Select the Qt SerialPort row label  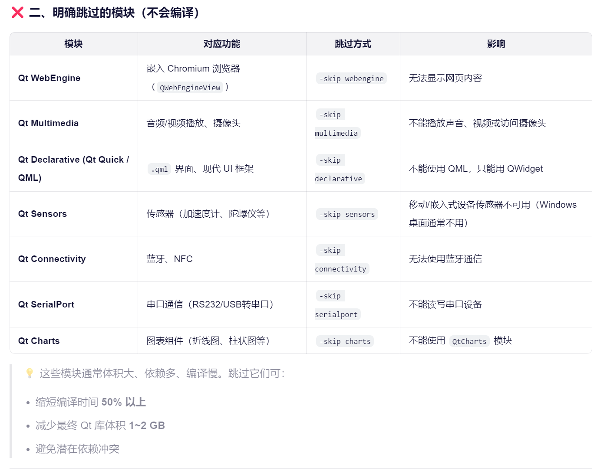point(46,304)
